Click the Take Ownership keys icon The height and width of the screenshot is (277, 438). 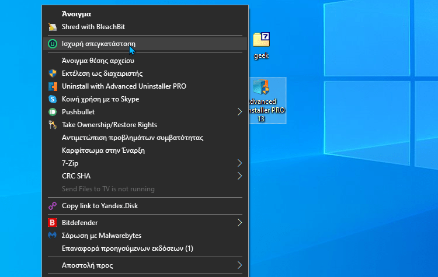click(x=53, y=125)
